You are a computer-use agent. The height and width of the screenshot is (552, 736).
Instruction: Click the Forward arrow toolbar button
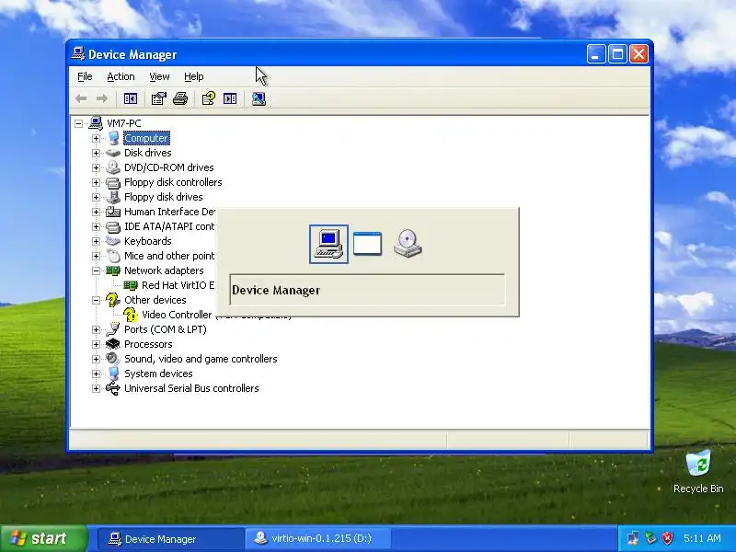pyautogui.click(x=102, y=98)
